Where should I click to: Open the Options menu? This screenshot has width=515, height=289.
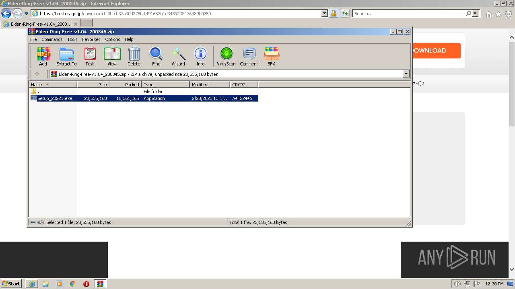(x=113, y=39)
